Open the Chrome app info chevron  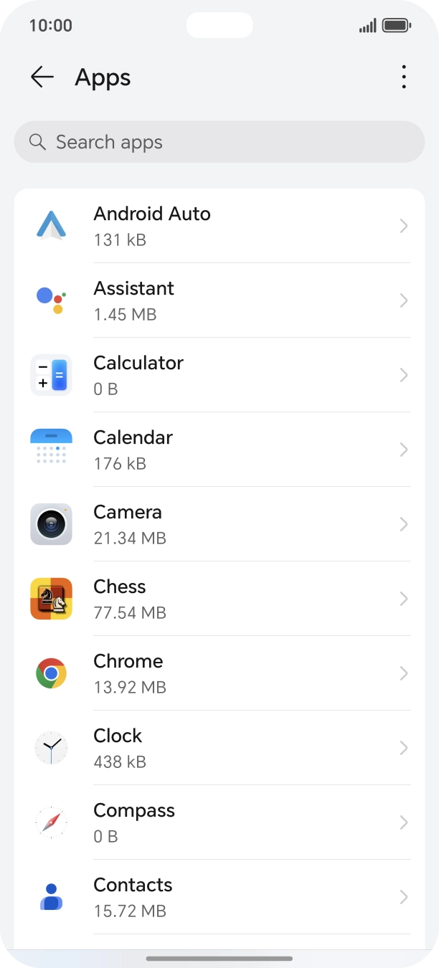pos(403,673)
